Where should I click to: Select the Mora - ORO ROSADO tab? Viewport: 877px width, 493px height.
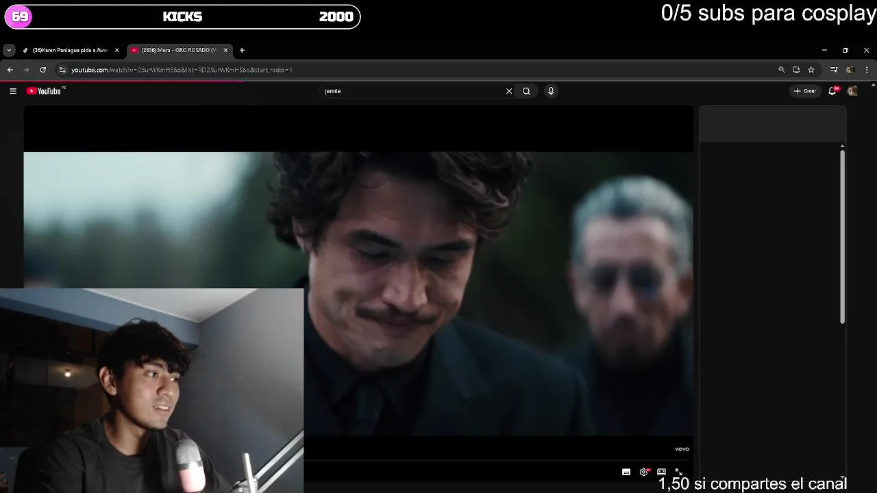click(x=180, y=50)
